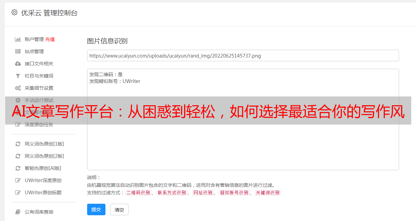
Task: Open the 手动运行测试 menu item
Action: [x=39, y=100]
